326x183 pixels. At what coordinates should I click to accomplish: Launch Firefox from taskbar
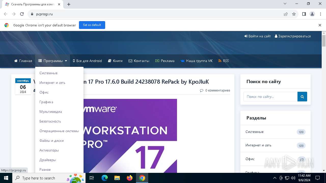[130, 178]
